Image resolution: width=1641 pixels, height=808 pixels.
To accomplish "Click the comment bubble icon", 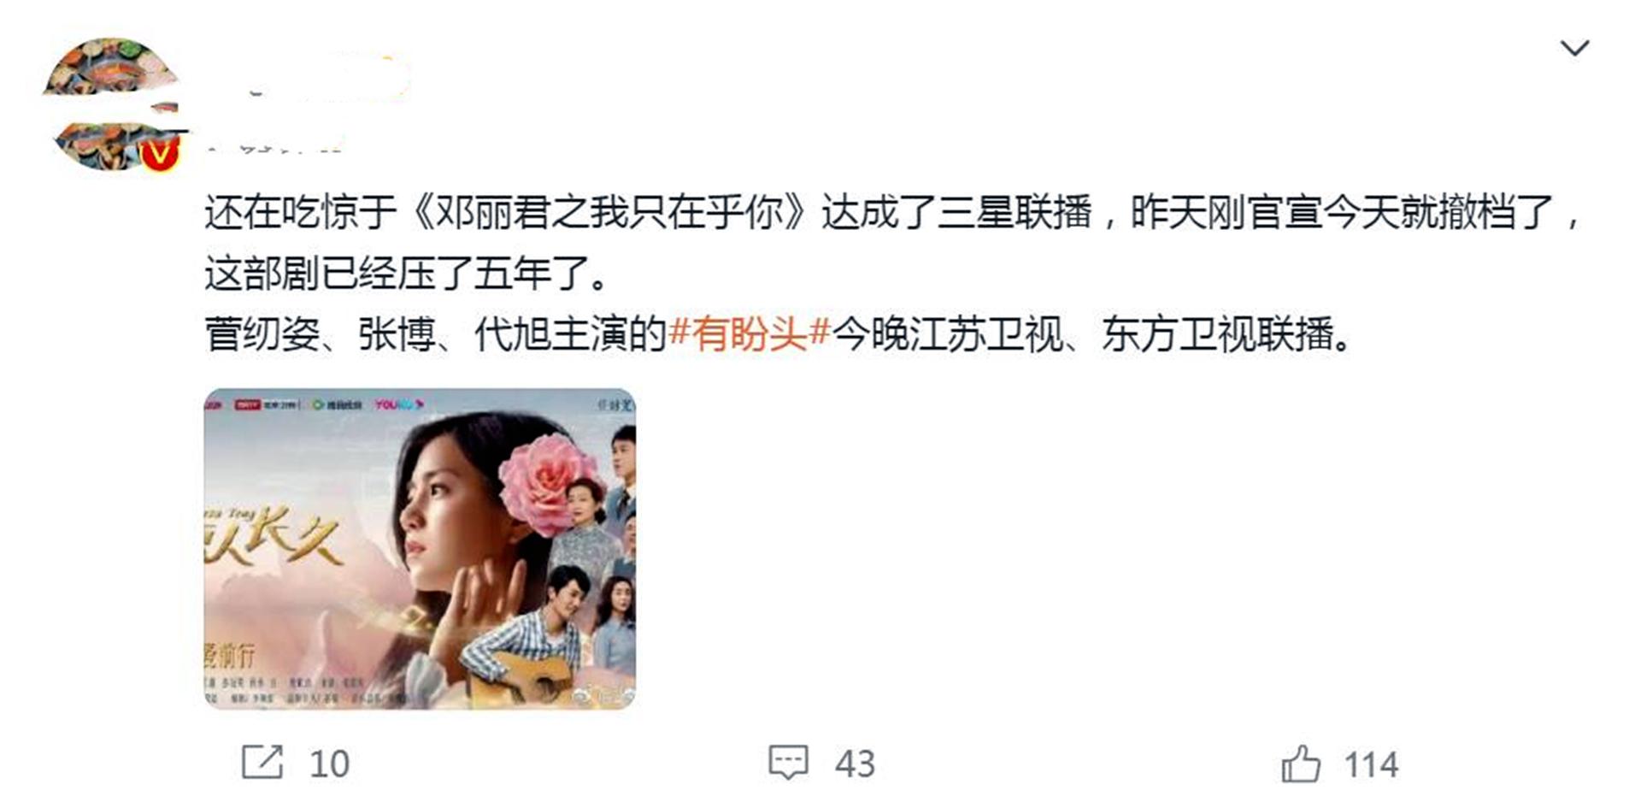I will 788,762.
